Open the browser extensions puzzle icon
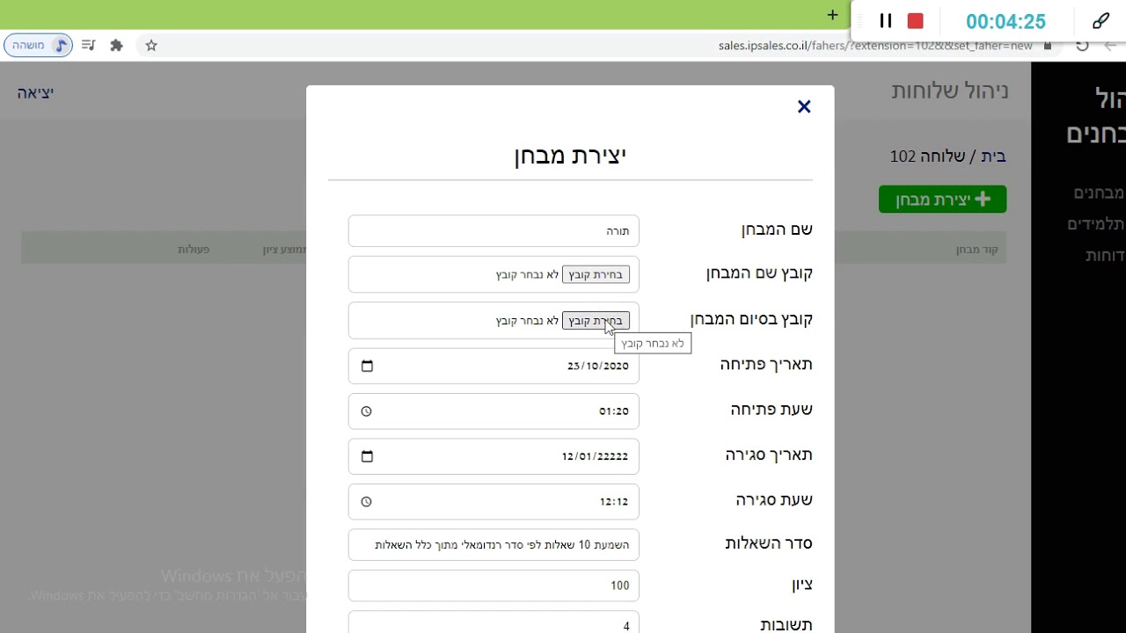 click(x=116, y=46)
